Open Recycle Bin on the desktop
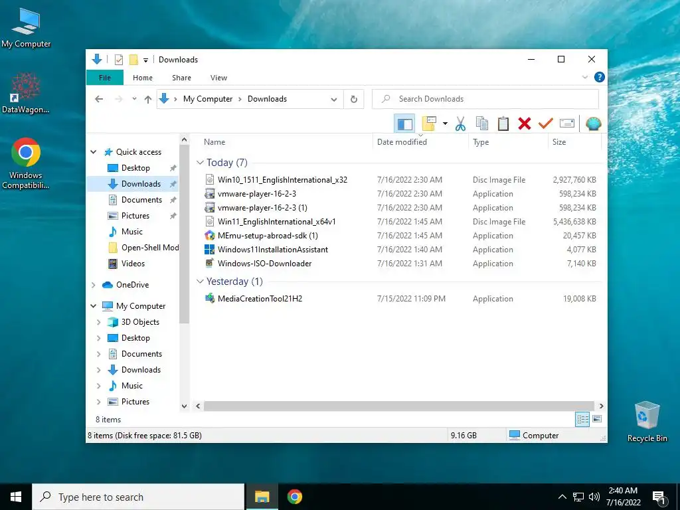This screenshot has width=680, height=510. (x=647, y=422)
